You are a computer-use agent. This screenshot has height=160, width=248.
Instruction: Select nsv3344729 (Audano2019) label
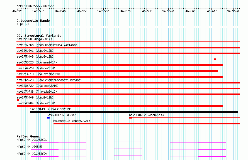[x=36, y=68]
